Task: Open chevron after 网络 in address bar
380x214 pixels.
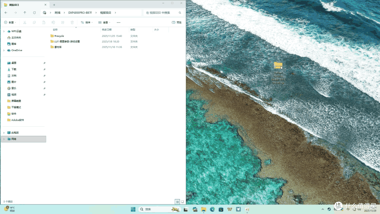Action: point(64,13)
